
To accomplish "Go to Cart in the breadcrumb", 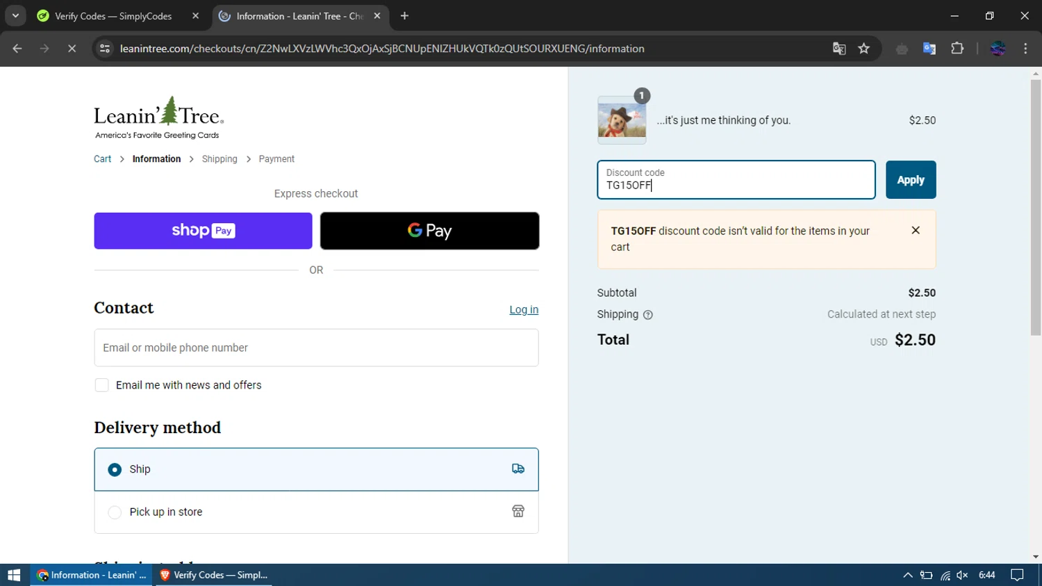I will coord(102,159).
